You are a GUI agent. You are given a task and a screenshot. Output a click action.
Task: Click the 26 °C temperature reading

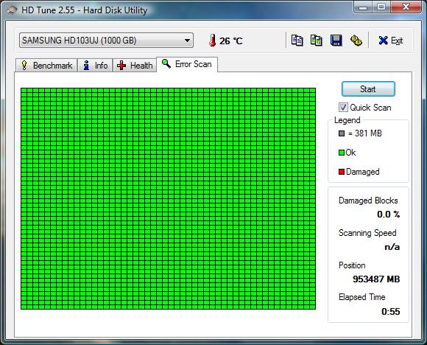[231, 41]
